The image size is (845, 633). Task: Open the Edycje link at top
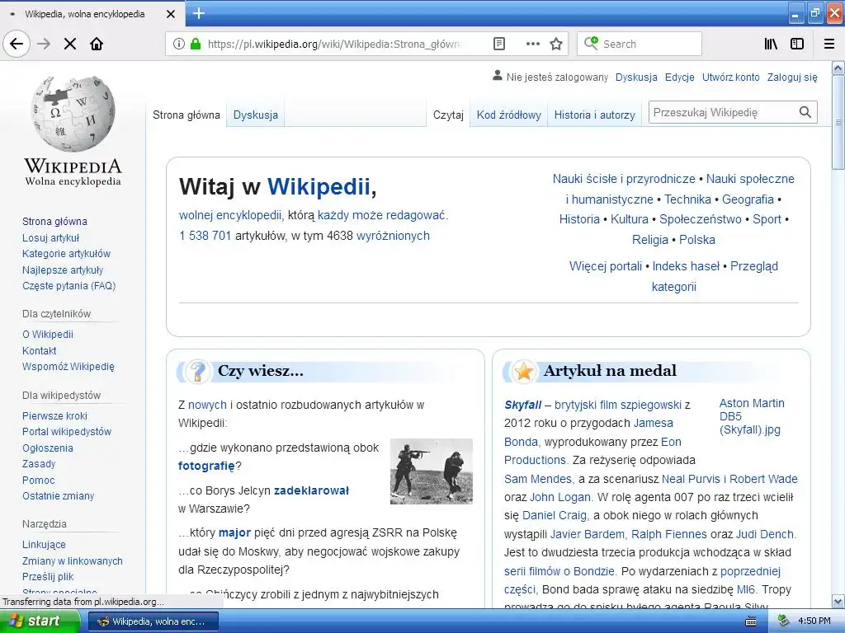coord(680,77)
